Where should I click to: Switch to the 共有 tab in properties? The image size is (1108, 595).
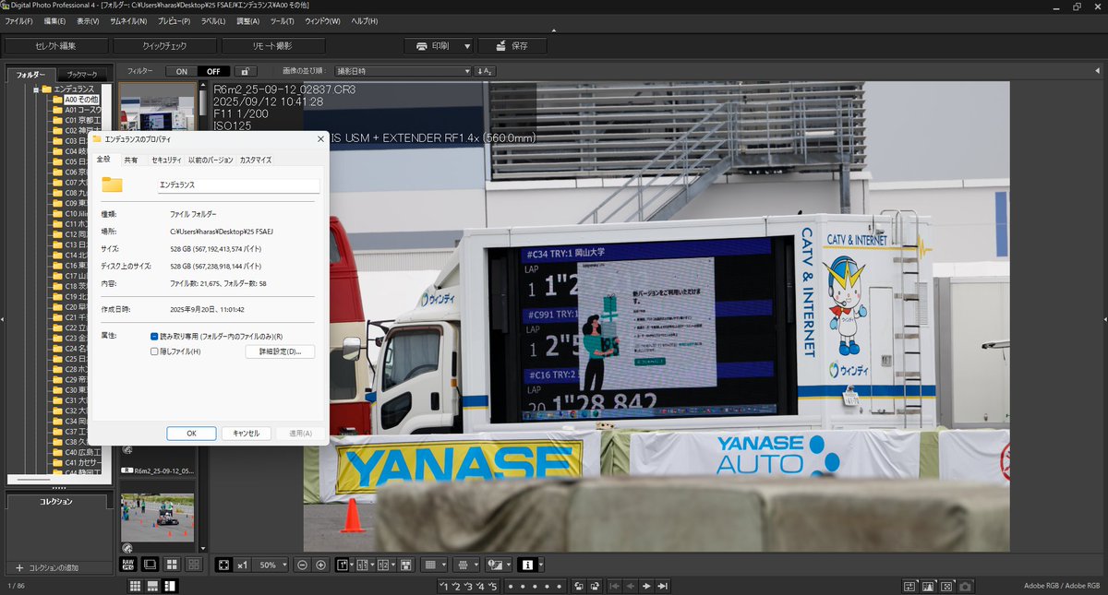(131, 160)
